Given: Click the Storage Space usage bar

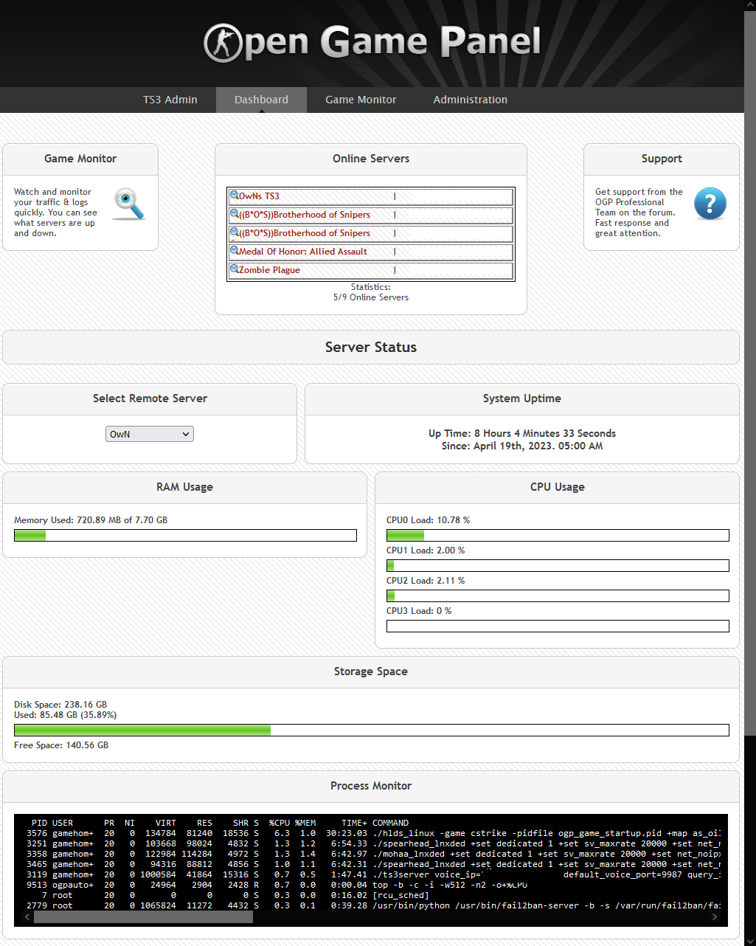Looking at the screenshot, I should (x=372, y=730).
